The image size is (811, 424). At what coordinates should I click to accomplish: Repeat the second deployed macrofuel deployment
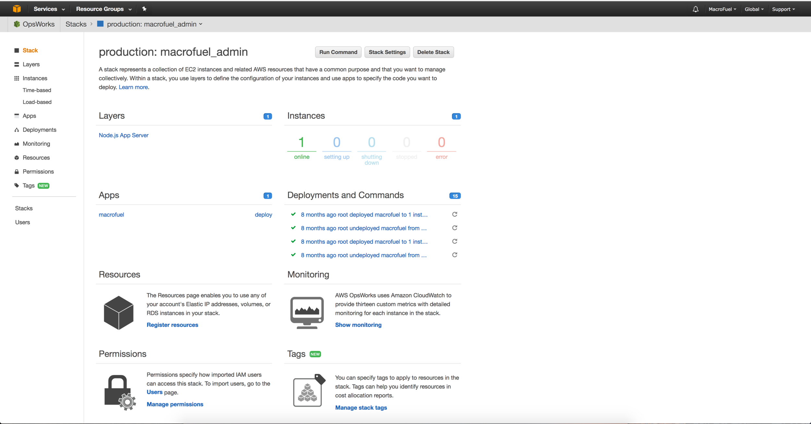454,241
